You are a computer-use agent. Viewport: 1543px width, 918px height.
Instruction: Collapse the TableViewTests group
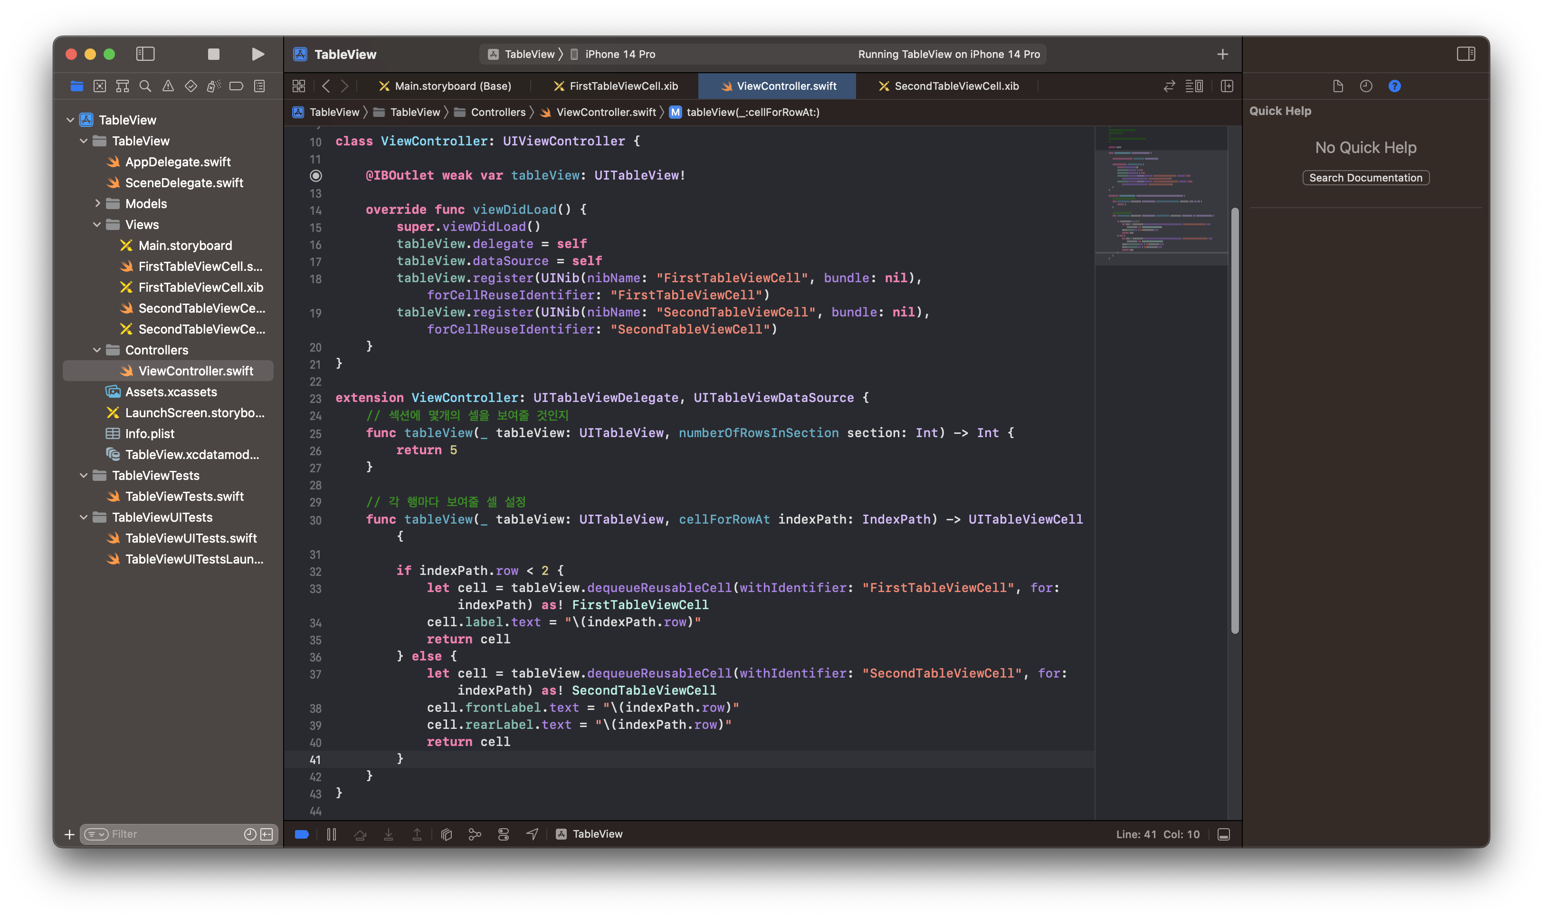pyautogui.click(x=84, y=476)
